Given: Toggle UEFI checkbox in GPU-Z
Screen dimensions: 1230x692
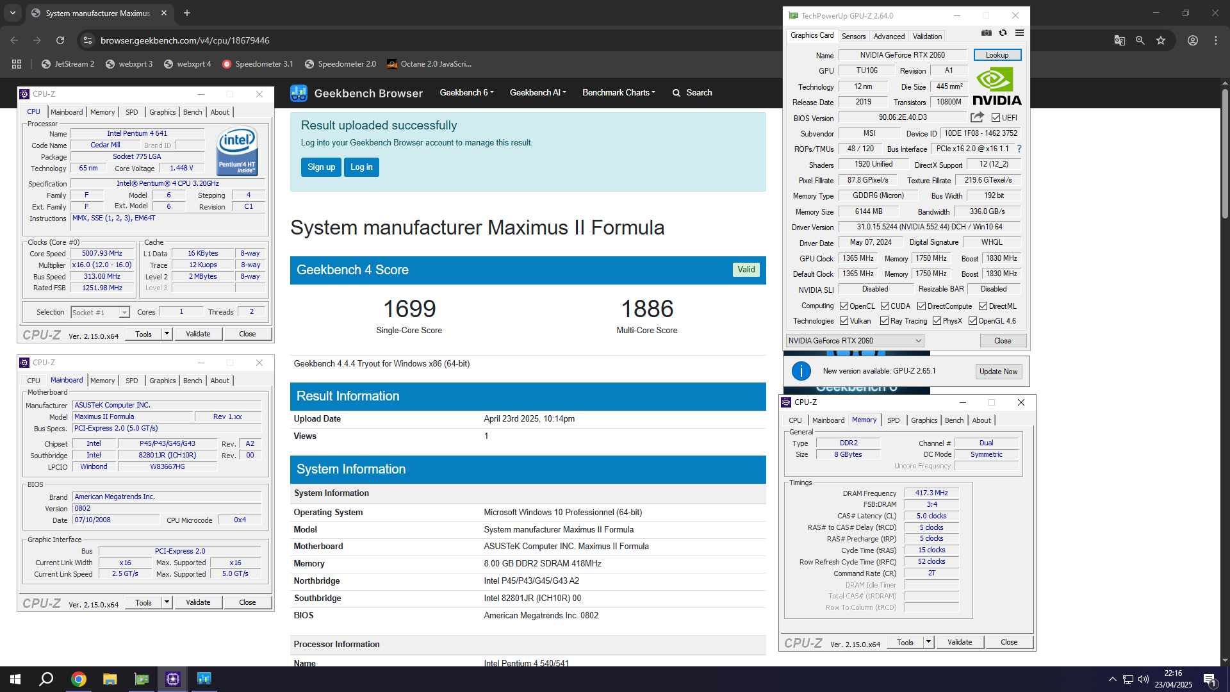Looking at the screenshot, I should point(996,118).
